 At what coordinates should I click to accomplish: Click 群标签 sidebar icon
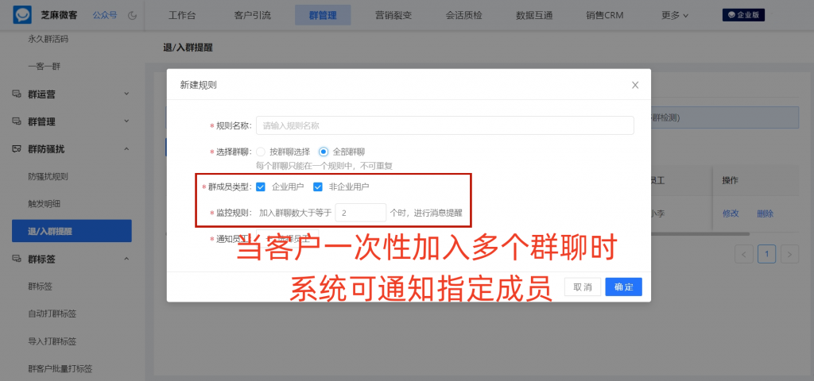[17, 259]
